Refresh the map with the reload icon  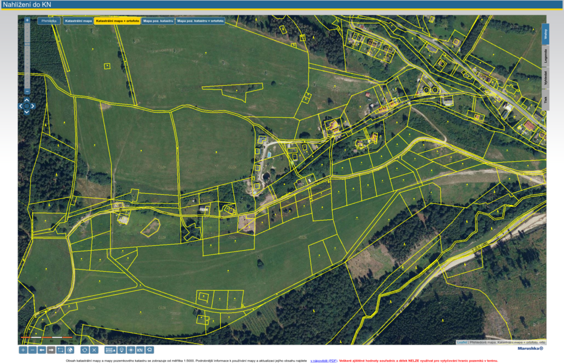pyautogui.click(x=85, y=350)
